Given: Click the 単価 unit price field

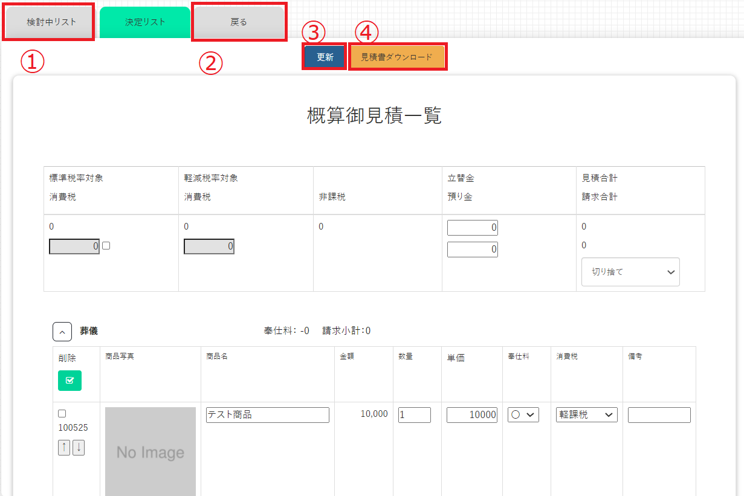Looking at the screenshot, I should (471, 415).
